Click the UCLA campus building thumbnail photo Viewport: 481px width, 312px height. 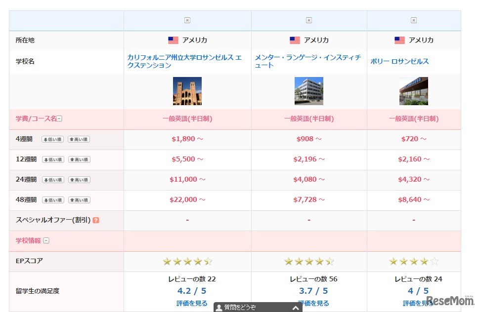pos(187,91)
